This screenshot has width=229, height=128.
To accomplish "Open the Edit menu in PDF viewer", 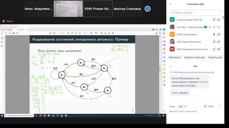I will tap(4, 27).
